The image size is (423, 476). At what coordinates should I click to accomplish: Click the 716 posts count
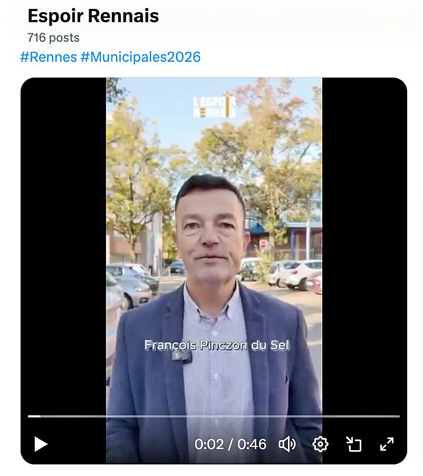[x=53, y=37]
